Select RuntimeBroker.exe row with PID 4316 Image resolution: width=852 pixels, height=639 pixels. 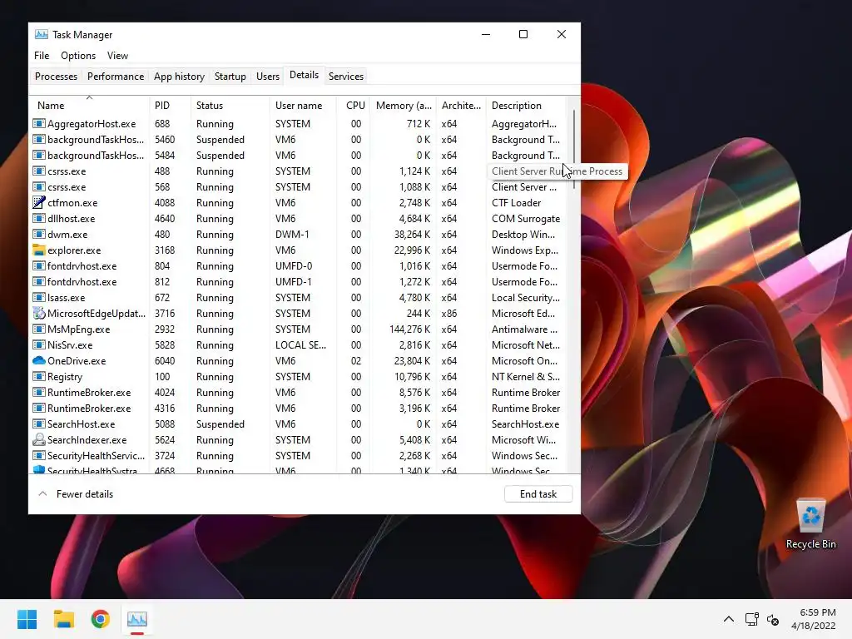pos(299,408)
